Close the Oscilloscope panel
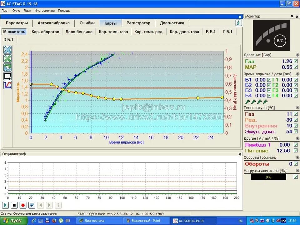Image resolution: width=300 pixels, height=225 pixels. (x=240, y=154)
